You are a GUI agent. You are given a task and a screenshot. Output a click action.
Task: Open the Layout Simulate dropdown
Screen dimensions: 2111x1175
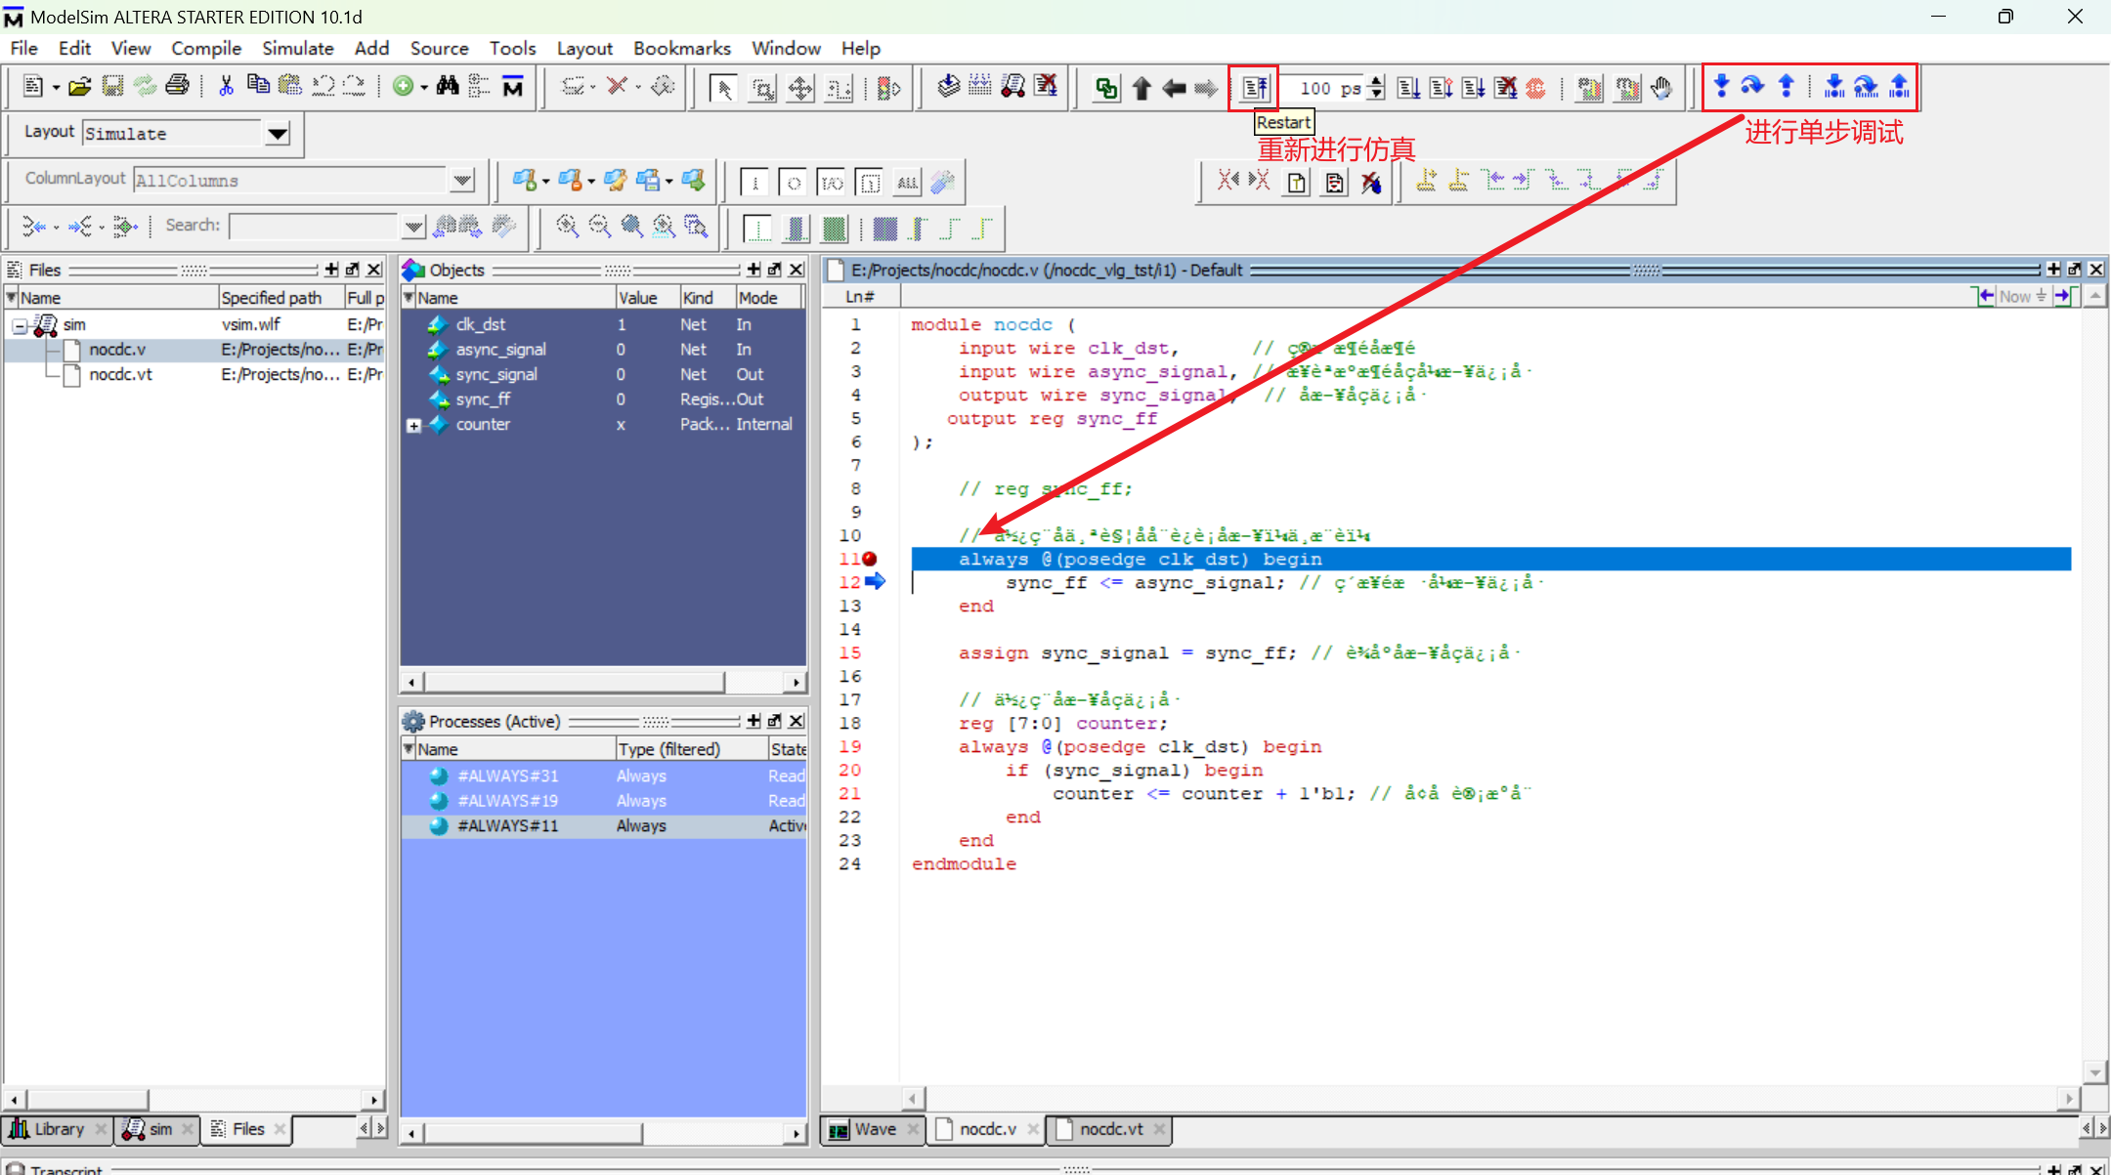(278, 134)
